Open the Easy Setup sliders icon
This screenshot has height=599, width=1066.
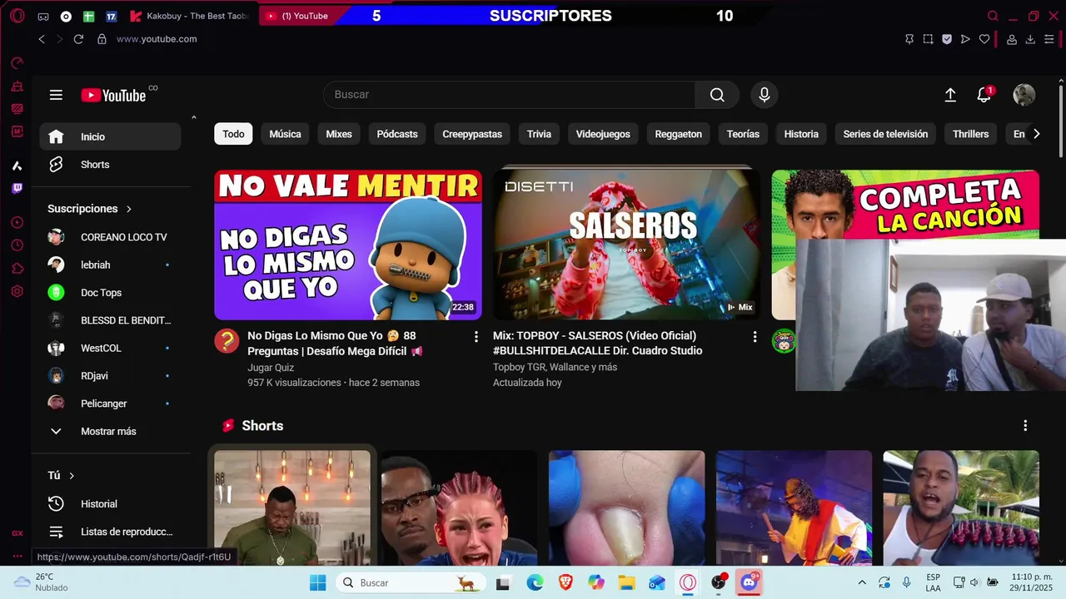pyautogui.click(x=1049, y=39)
